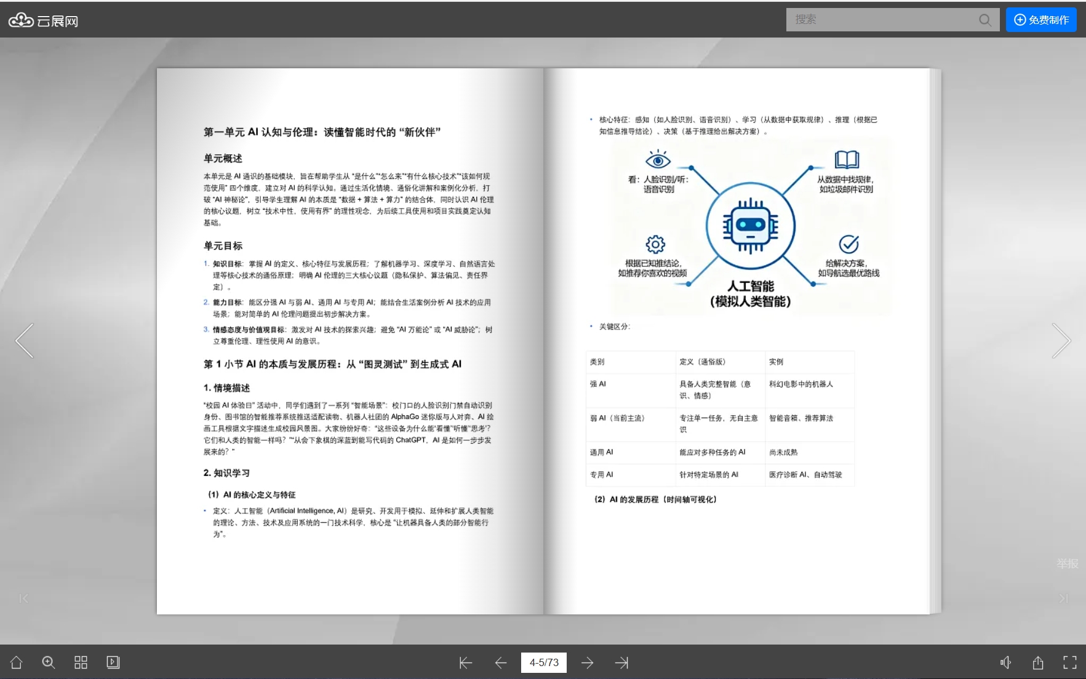The image size is (1086, 679).
Task: Open the share icon
Action: tap(1038, 662)
